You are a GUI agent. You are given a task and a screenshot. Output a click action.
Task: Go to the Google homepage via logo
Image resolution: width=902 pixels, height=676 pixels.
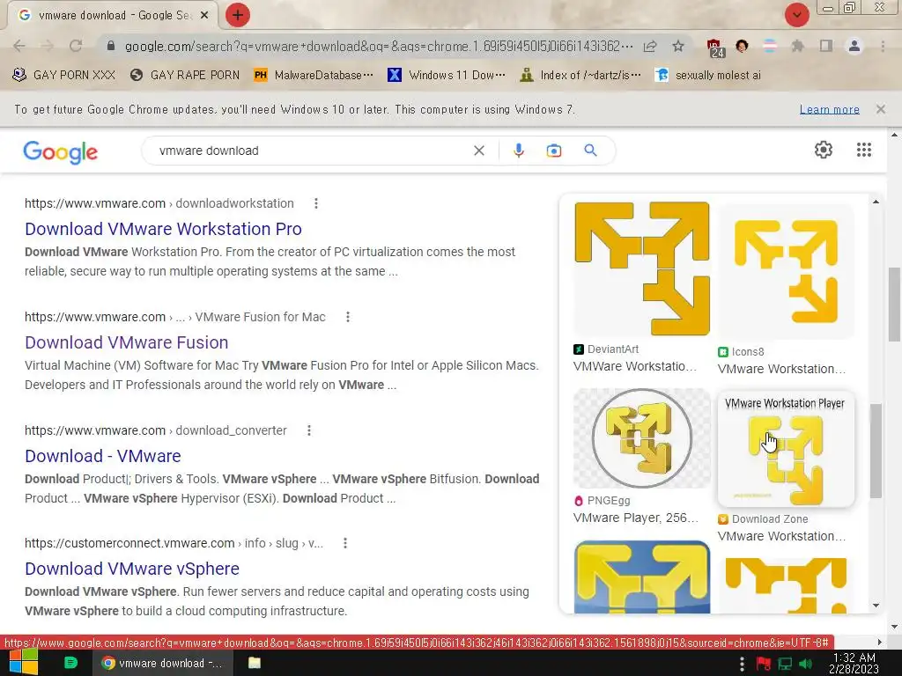[x=61, y=151]
